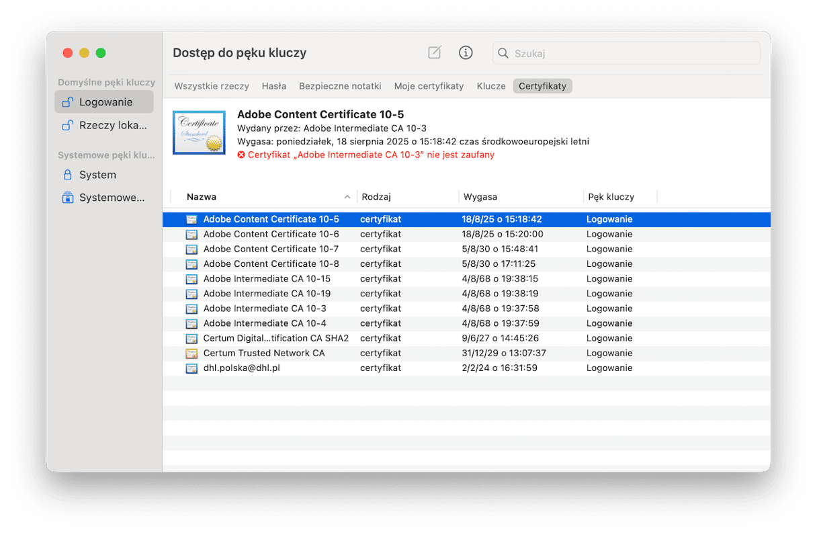Screen dimensions: 817x533
Task: Click the locked box icon beside Systemowe...
Action: 67,198
